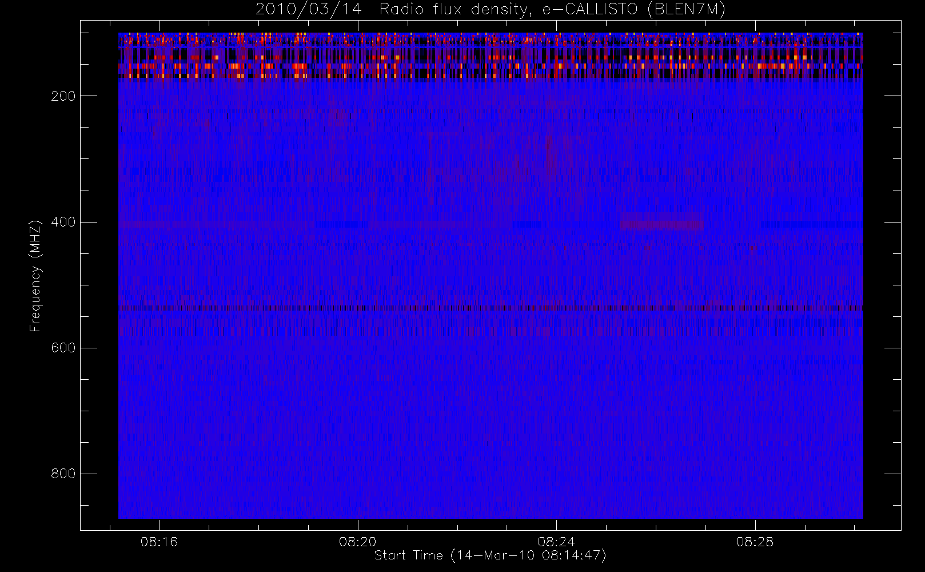Click the 08:20 time tick label

point(358,541)
